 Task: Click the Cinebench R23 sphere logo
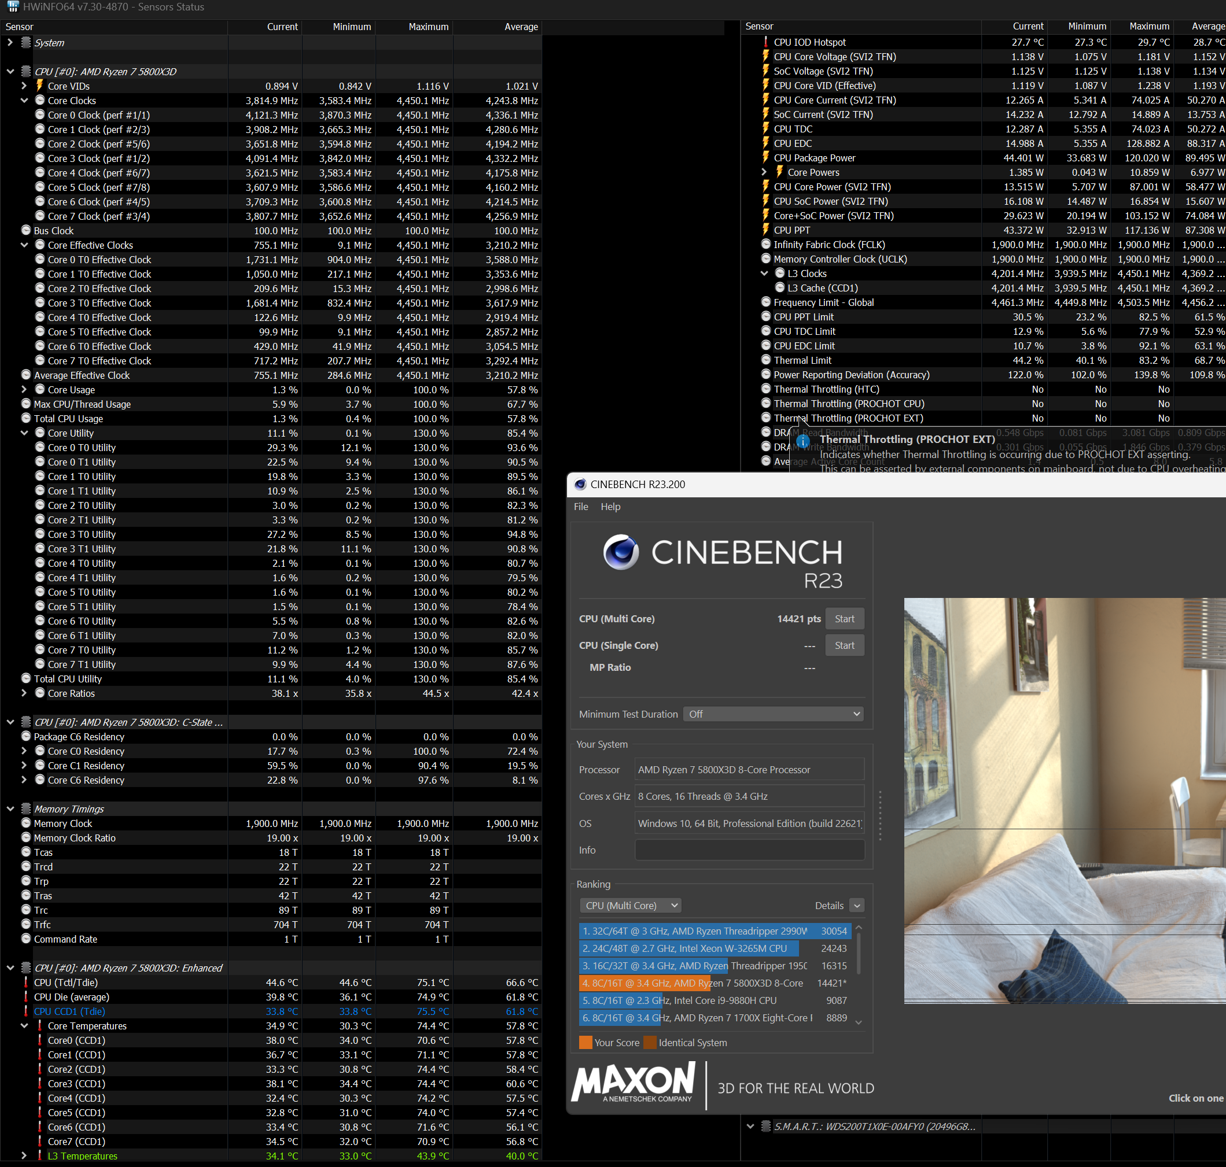click(621, 552)
